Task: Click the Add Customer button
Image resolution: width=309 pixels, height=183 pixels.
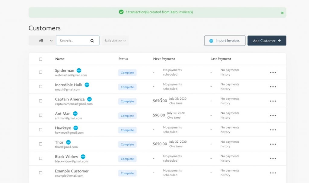Action: coord(267,41)
